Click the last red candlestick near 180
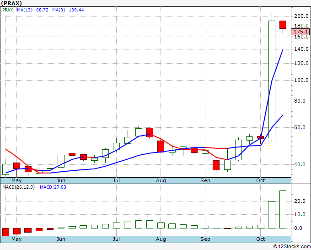Viewport: 311px width, 250px height. click(283, 25)
